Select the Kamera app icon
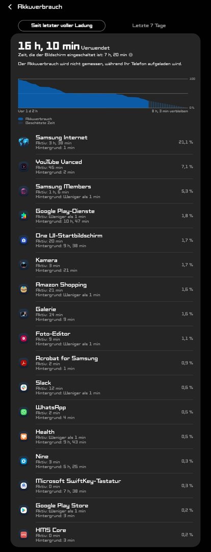211x552 pixels. (x=23, y=265)
